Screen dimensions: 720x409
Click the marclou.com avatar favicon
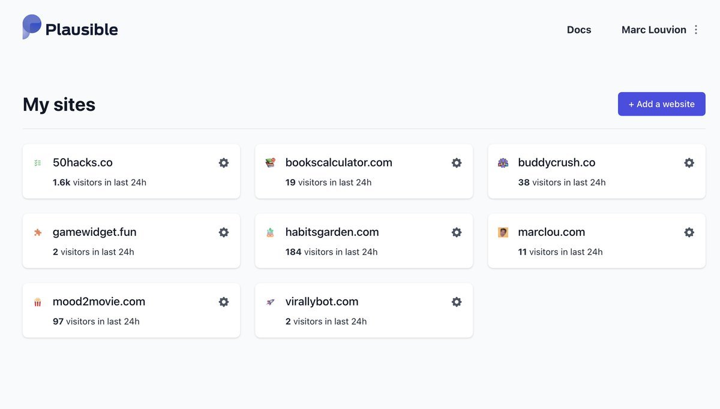(503, 232)
